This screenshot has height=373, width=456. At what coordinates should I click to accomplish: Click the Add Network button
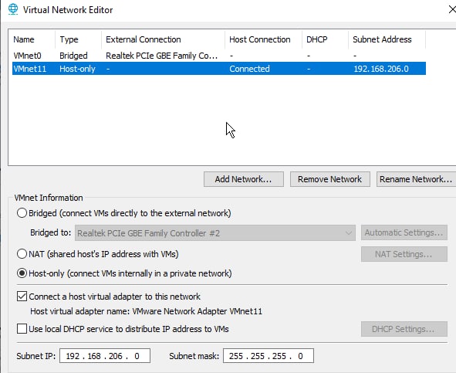click(243, 179)
